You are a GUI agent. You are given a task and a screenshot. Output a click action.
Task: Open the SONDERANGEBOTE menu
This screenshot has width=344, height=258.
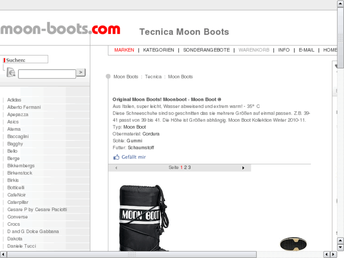point(206,50)
